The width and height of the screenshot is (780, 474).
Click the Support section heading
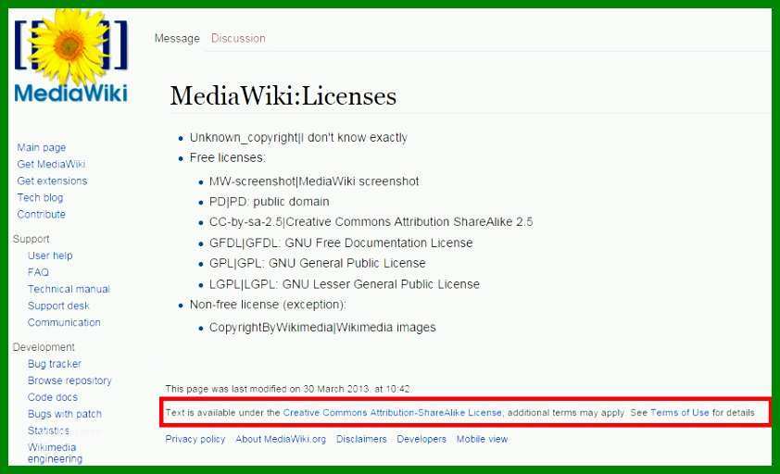[x=31, y=239]
